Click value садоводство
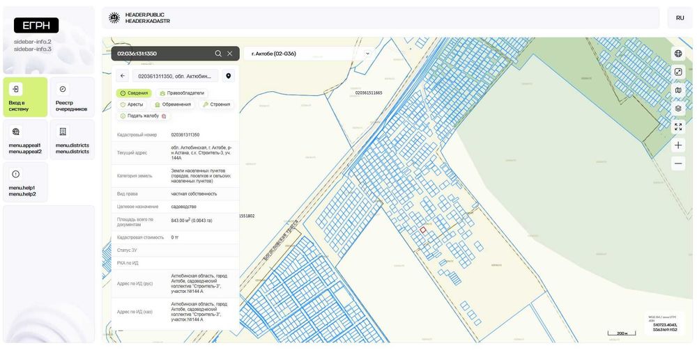Image resolution: width=697 pixels, height=350 pixels. pos(183,207)
